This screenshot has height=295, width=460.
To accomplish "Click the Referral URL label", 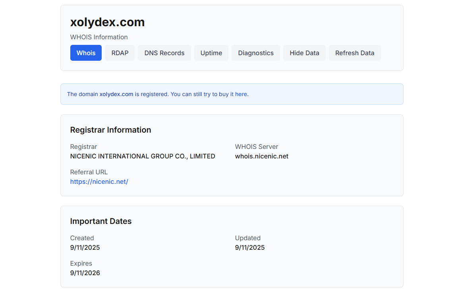I will tap(89, 172).
